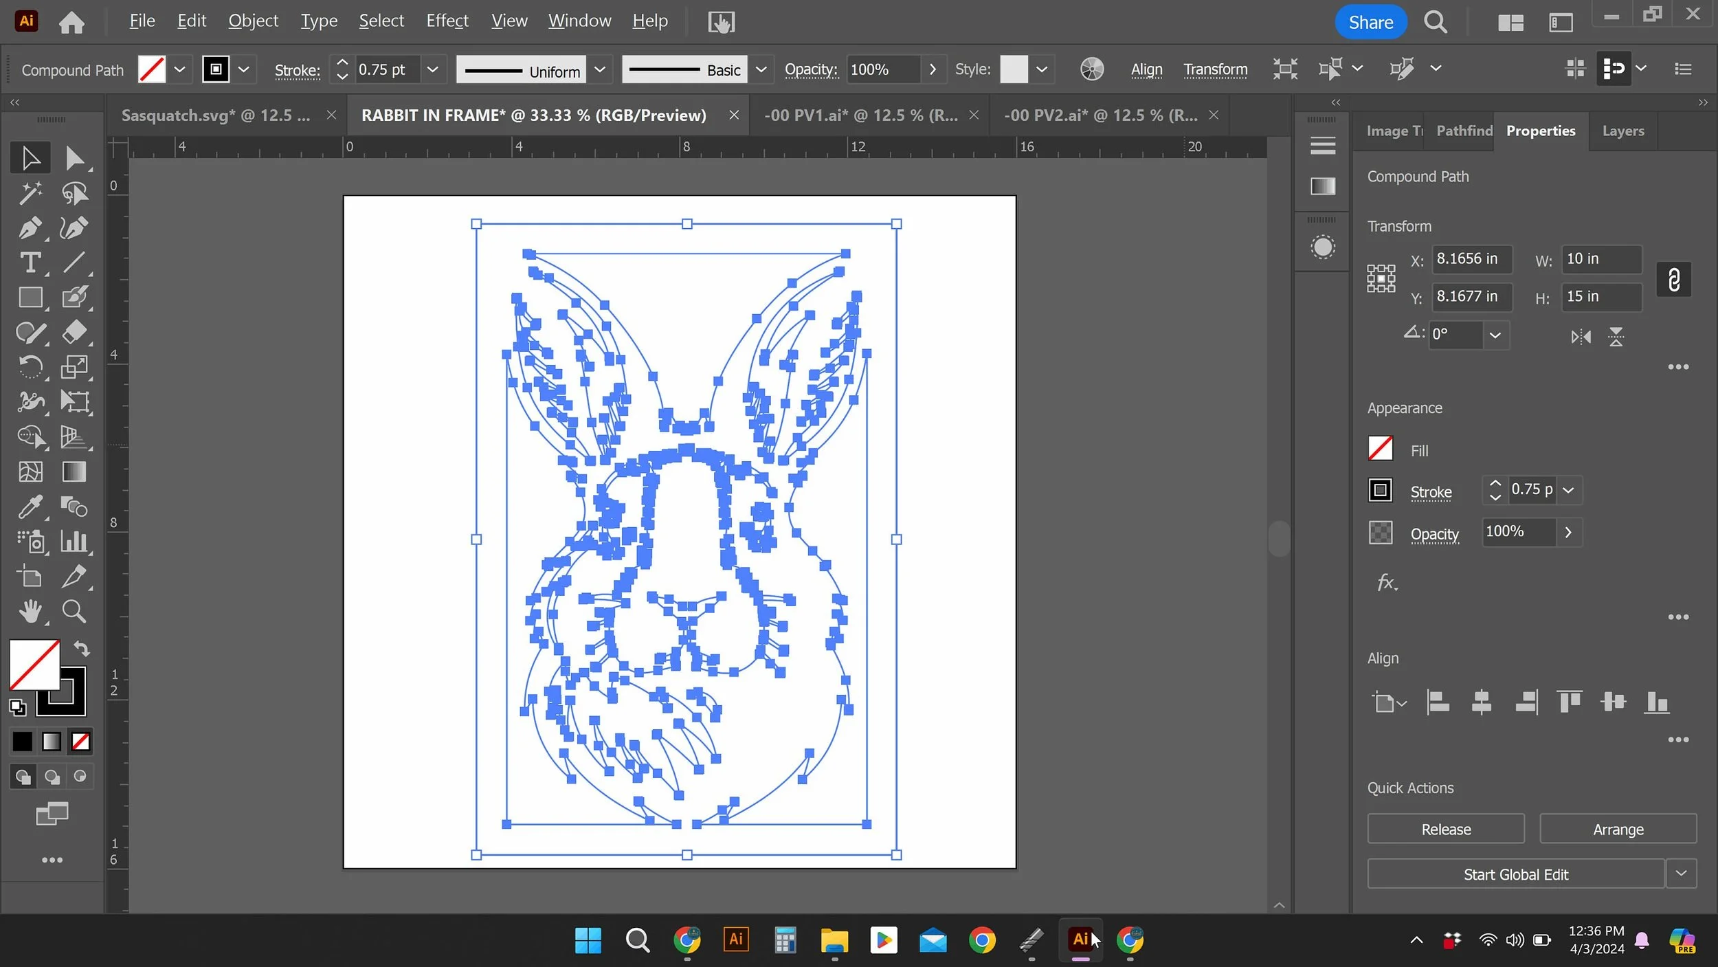Click the Release quick action button
Image resolution: width=1718 pixels, height=967 pixels.
1445,829
